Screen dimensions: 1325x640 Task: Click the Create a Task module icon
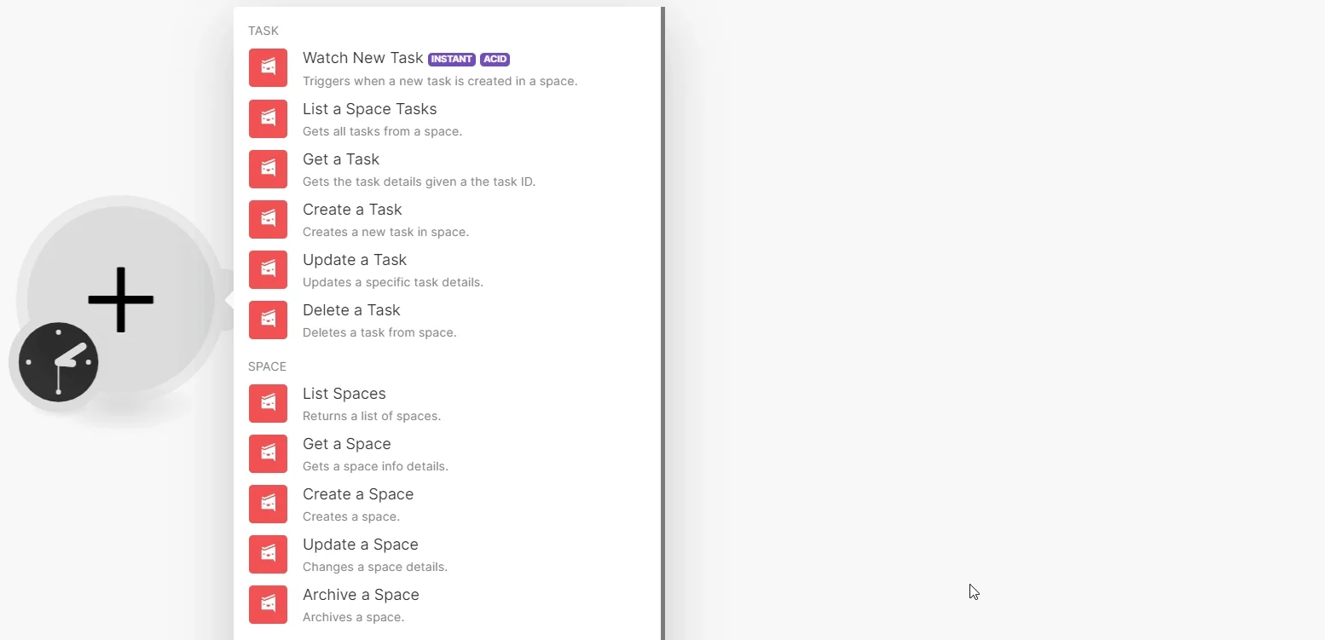point(268,219)
